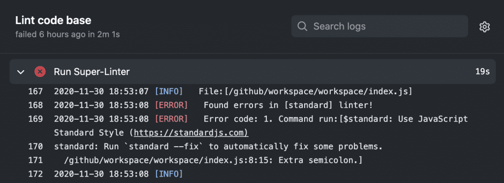Open the log settings gear icon
Screen dimensions: 504x183
pos(484,26)
